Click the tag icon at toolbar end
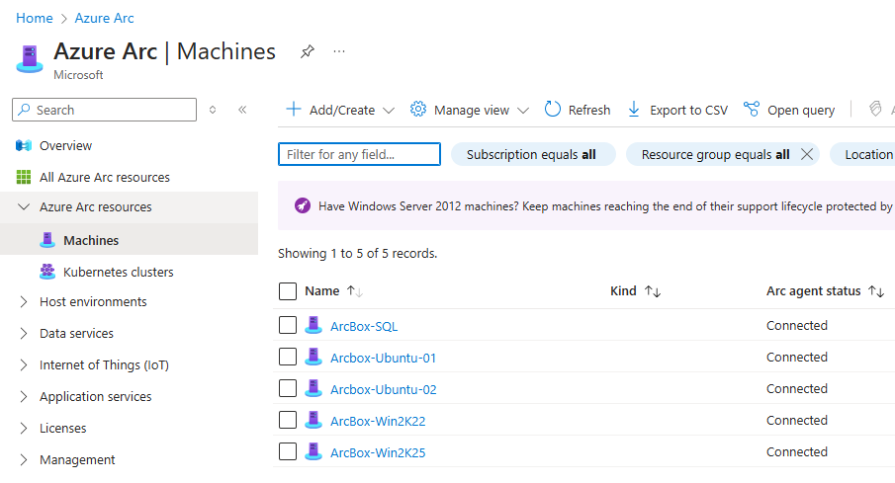895x483 pixels. 875,109
